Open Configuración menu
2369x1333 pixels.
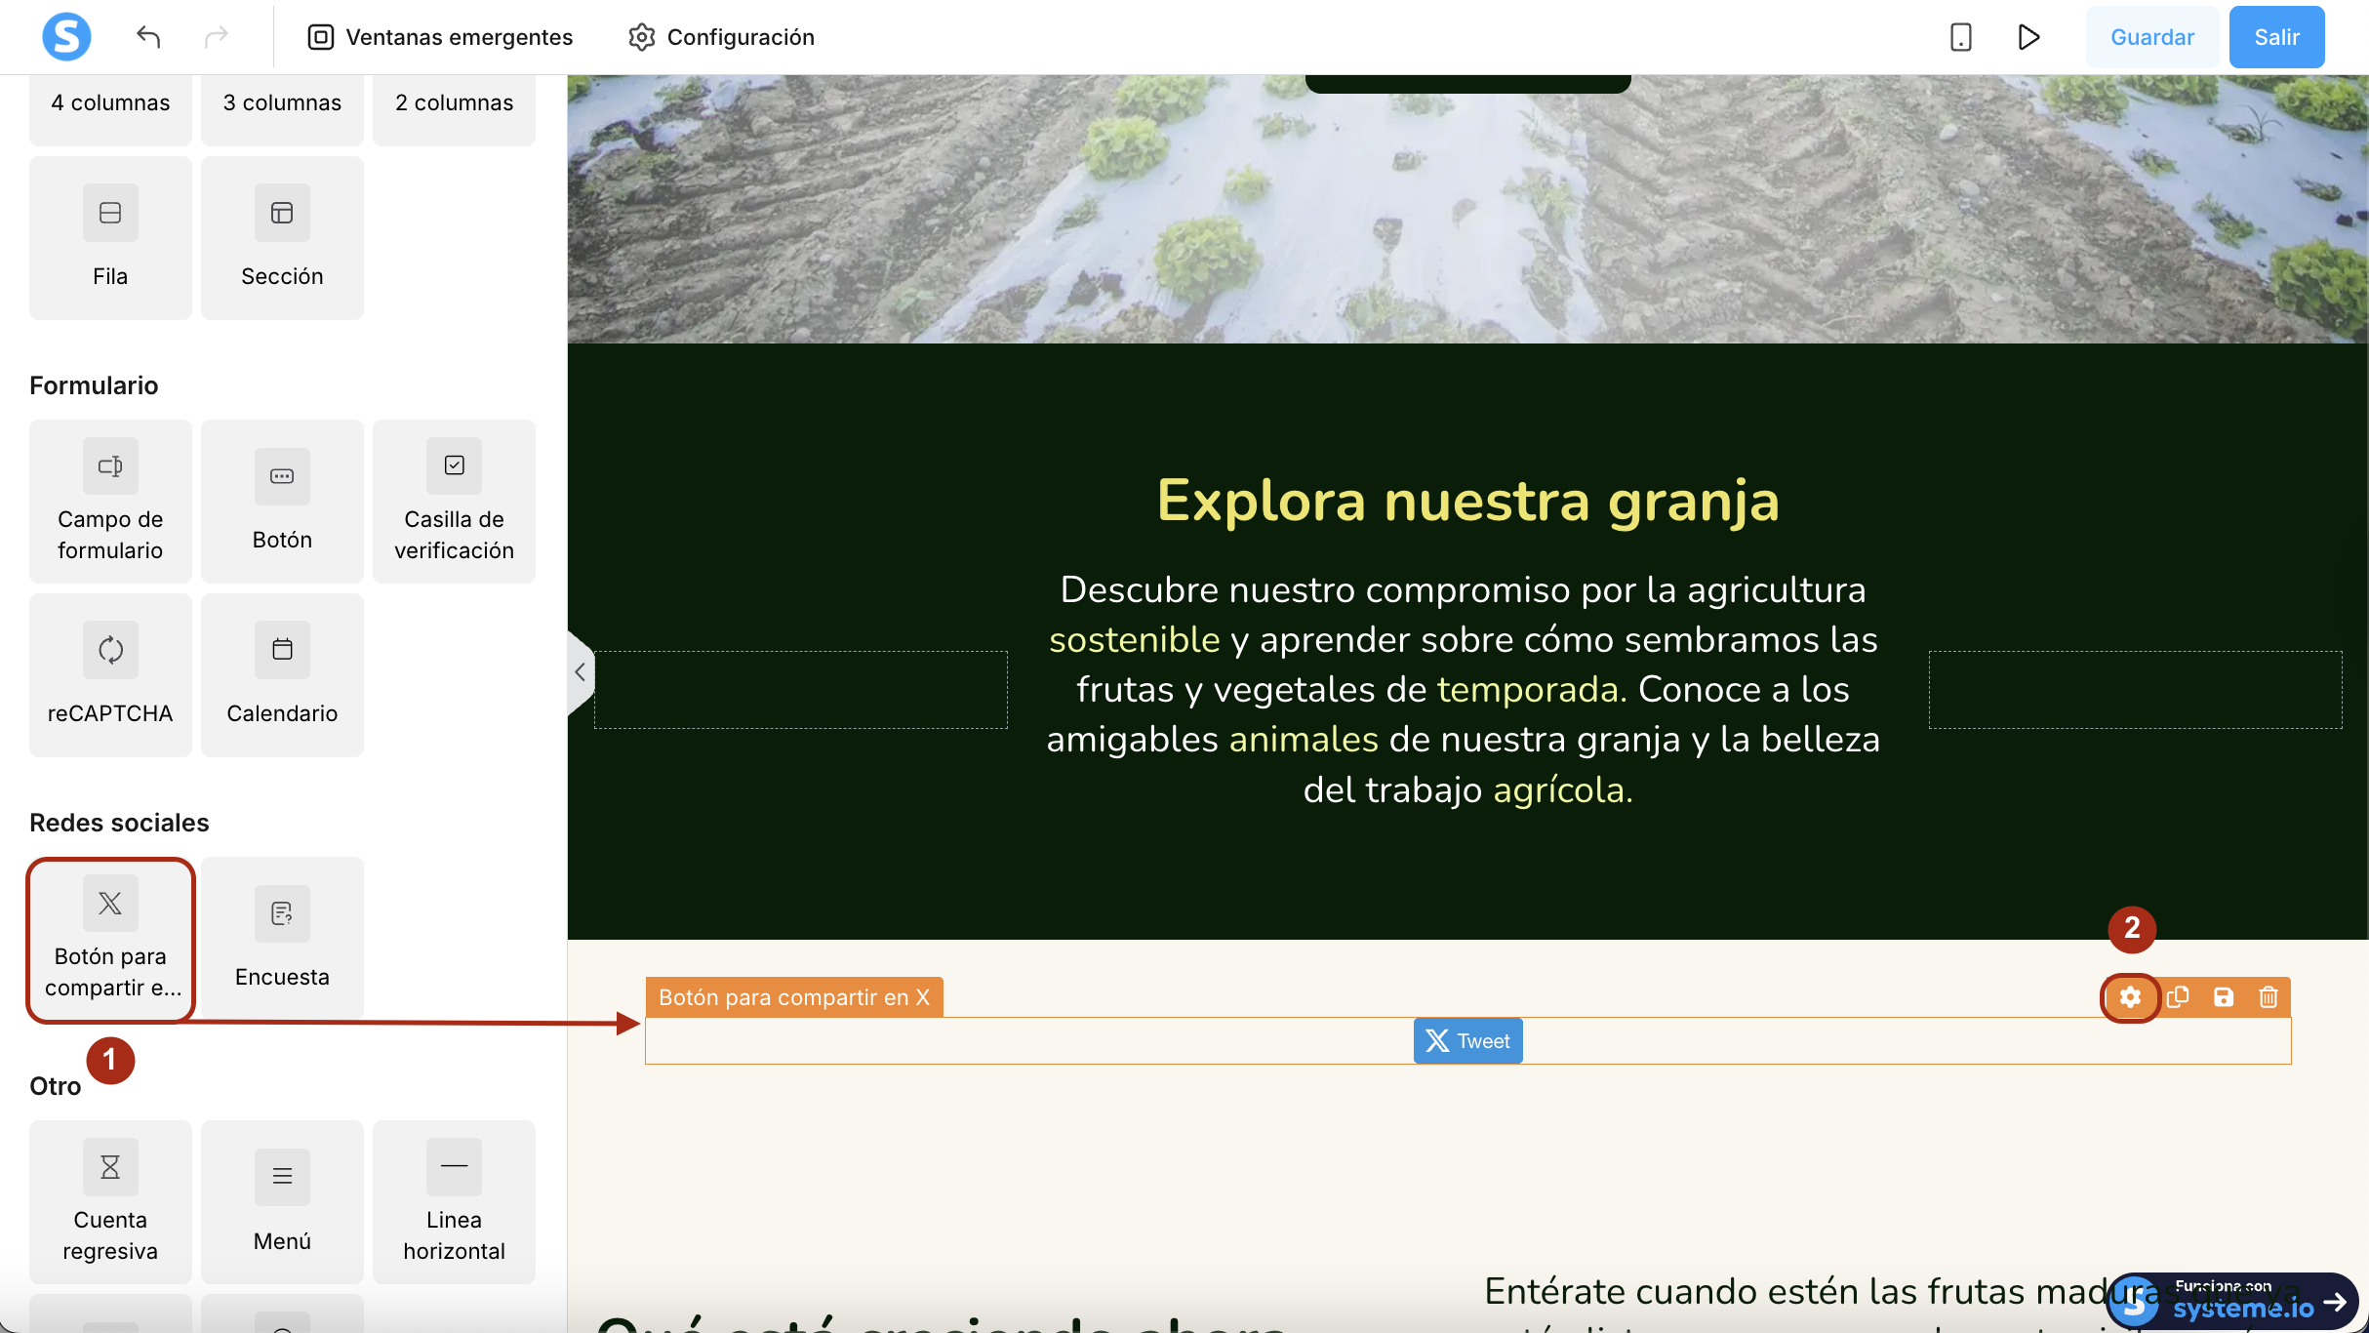coord(721,37)
